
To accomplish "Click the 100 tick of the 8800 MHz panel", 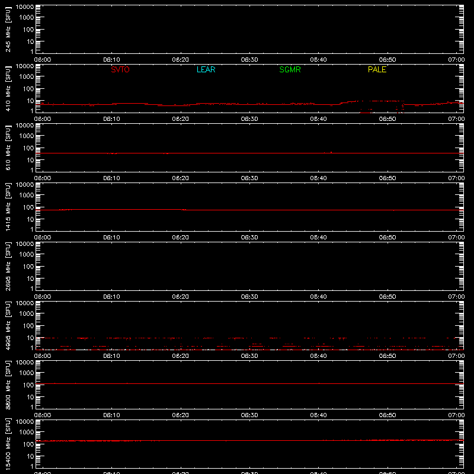I will tap(28, 385).
